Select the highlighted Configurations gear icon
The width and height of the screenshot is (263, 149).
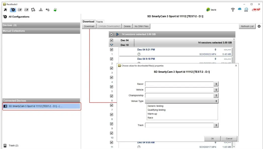pos(12,10)
